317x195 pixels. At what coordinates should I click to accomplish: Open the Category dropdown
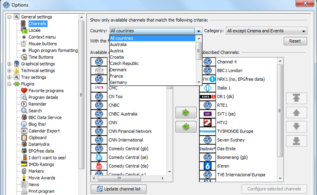(266, 31)
